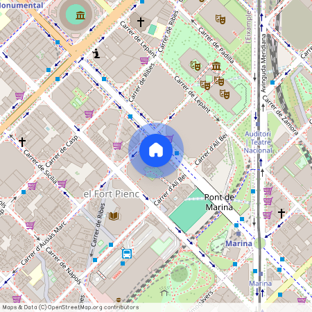This screenshot has width=312, height=312.
Task: Click the Marina metro station label
Action: point(239,243)
